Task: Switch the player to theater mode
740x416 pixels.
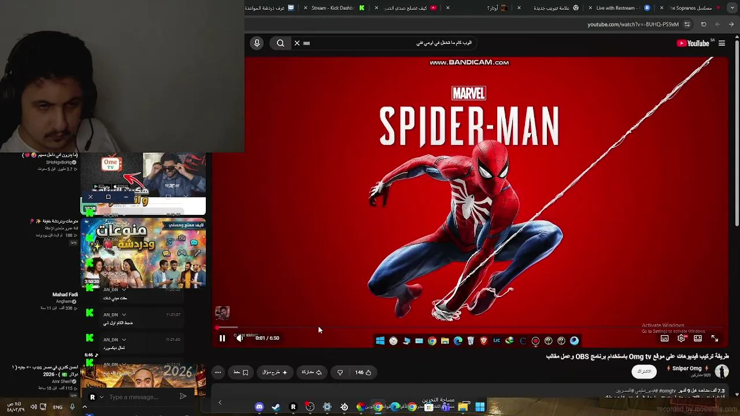Action: pyautogui.click(x=698, y=339)
